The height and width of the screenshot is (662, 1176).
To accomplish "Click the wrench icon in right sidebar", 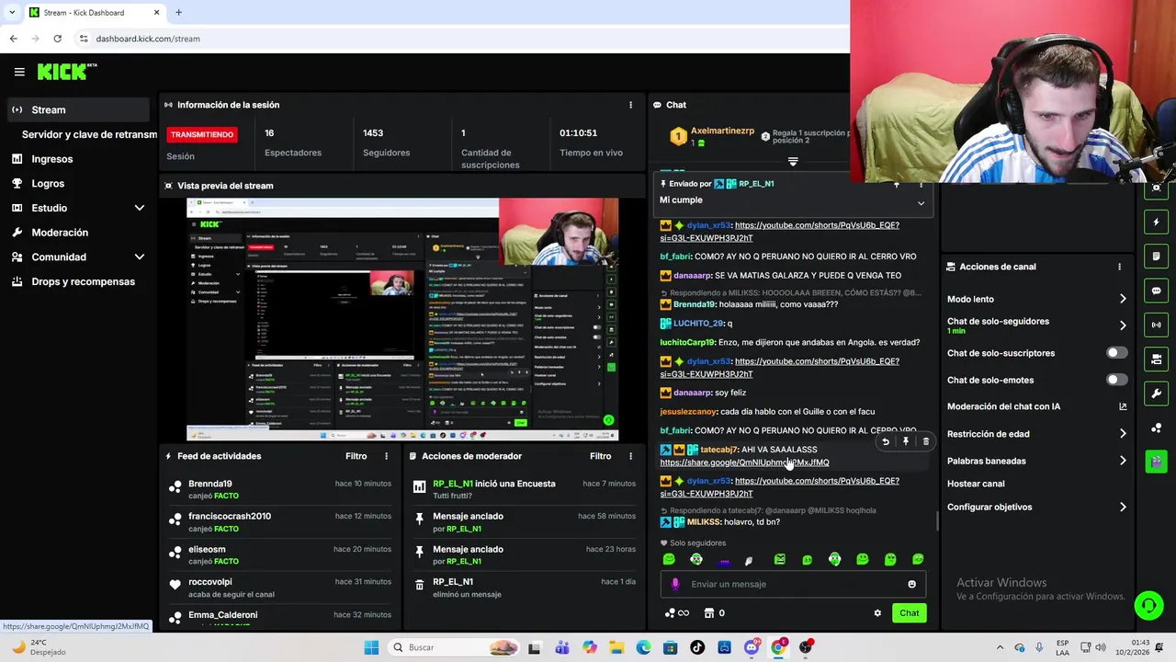I will tap(1156, 394).
